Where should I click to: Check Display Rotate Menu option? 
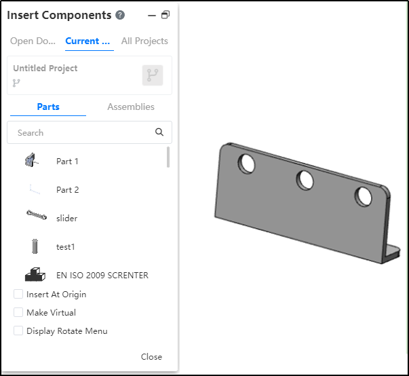[18, 331]
